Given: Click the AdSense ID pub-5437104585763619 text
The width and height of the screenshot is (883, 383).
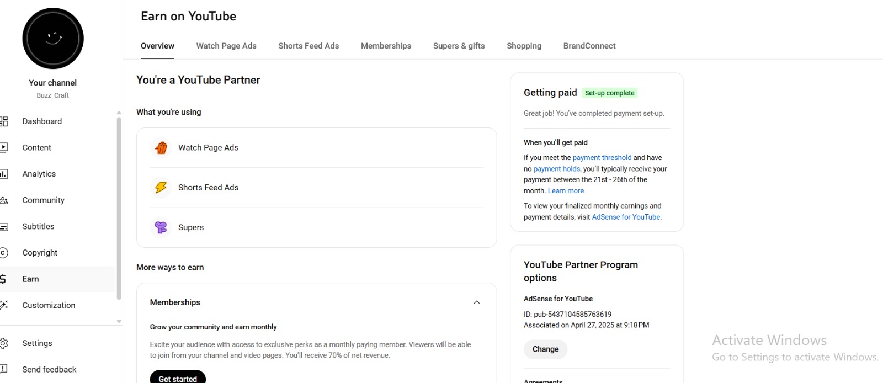Looking at the screenshot, I should point(568,314).
